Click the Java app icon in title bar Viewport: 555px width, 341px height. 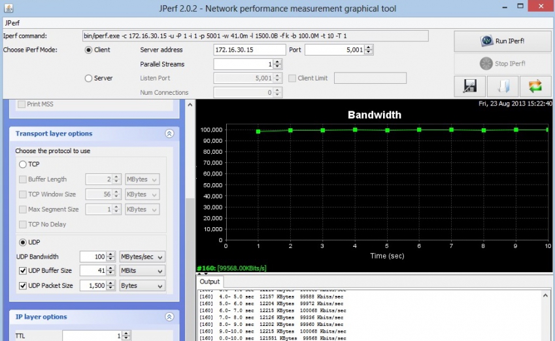(8, 7)
